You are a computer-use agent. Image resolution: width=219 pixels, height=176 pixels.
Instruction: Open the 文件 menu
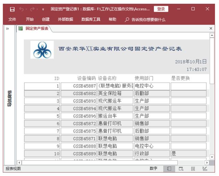pos(12,19)
